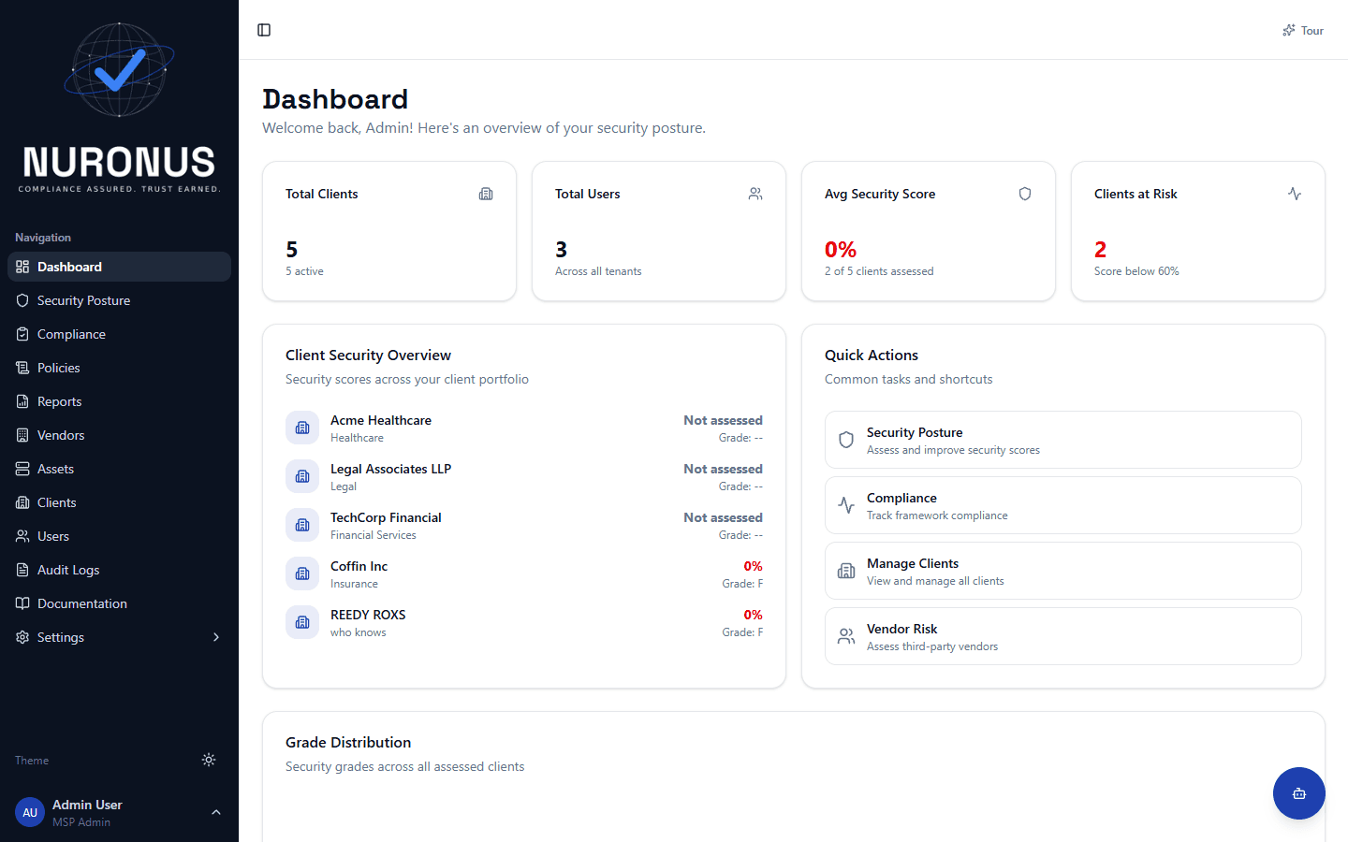Click Coffin Inc building icon
Image resolution: width=1348 pixels, height=842 pixels.
click(x=302, y=573)
